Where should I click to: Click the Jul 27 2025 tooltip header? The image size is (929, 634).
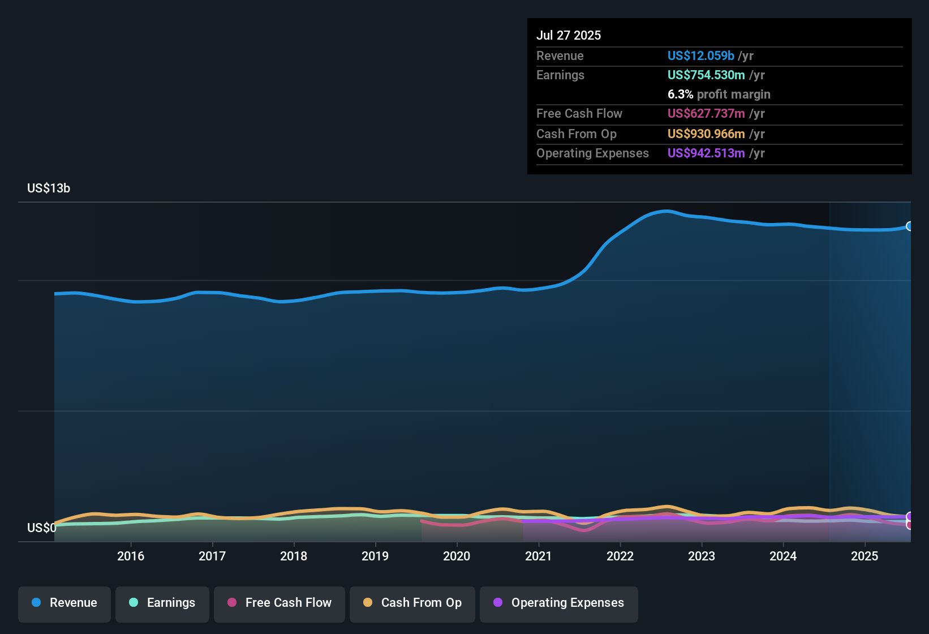tap(568, 35)
